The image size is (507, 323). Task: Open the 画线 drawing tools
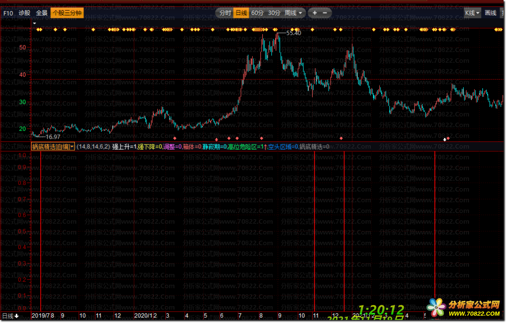tap(491, 13)
